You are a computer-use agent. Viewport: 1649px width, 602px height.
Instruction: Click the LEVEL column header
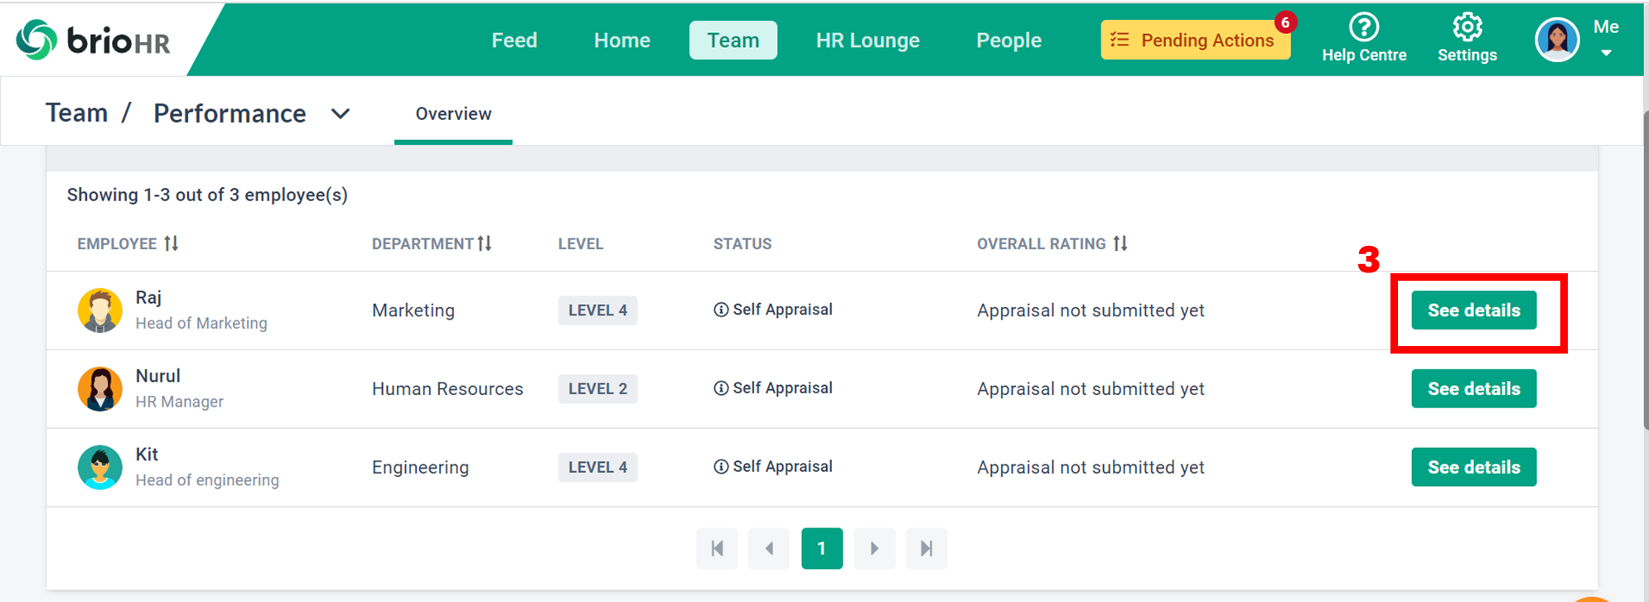coord(580,243)
